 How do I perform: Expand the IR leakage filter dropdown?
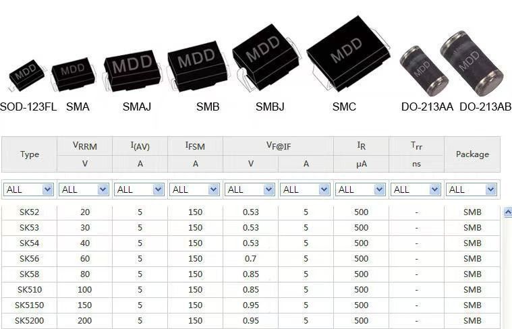(361, 189)
